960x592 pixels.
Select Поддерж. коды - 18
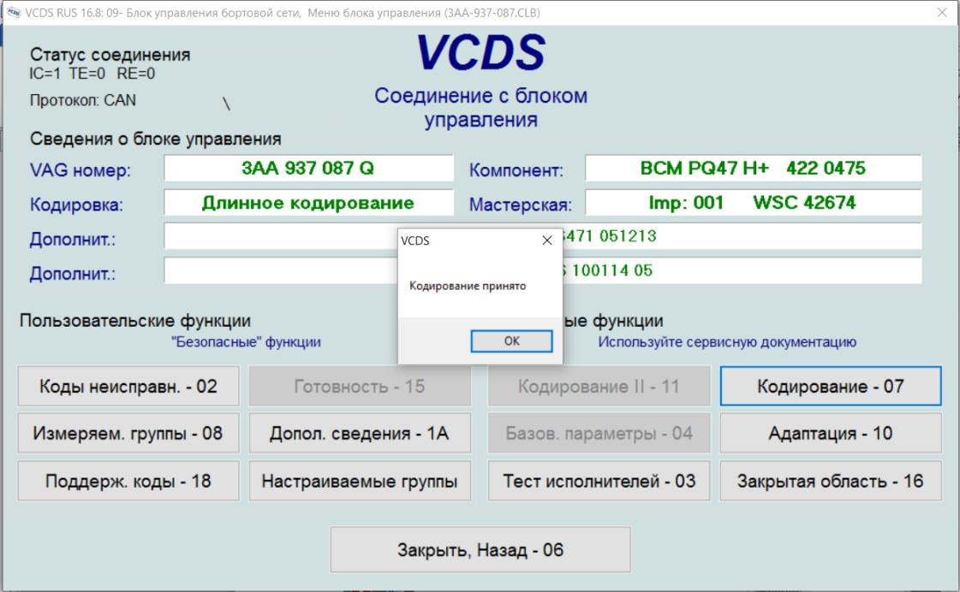point(128,481)
